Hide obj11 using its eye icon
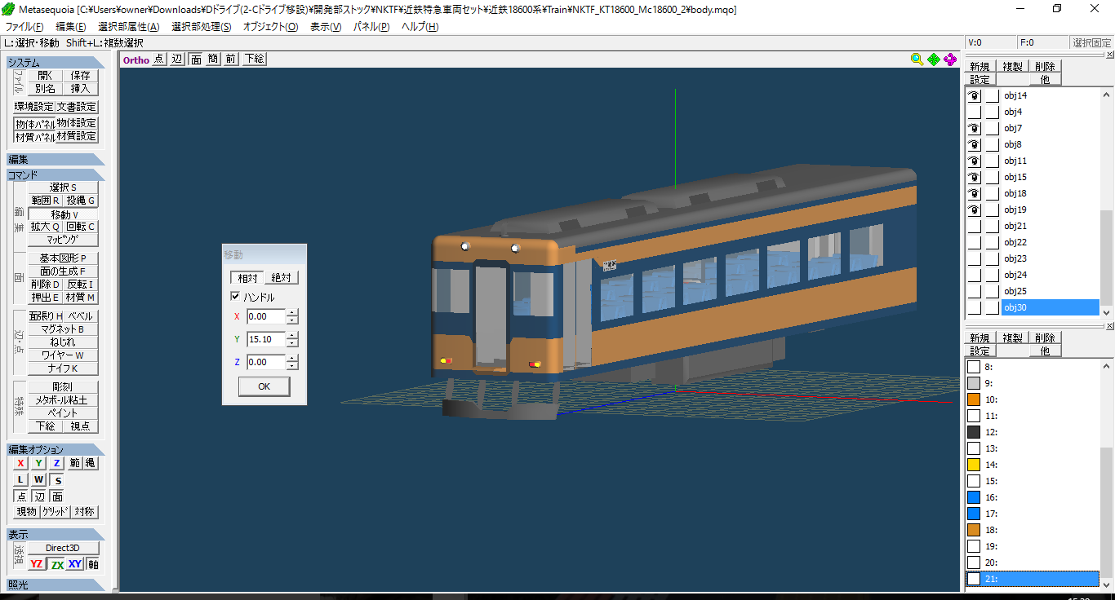This screenshot has height=600, width=1115. click(974, 161)
